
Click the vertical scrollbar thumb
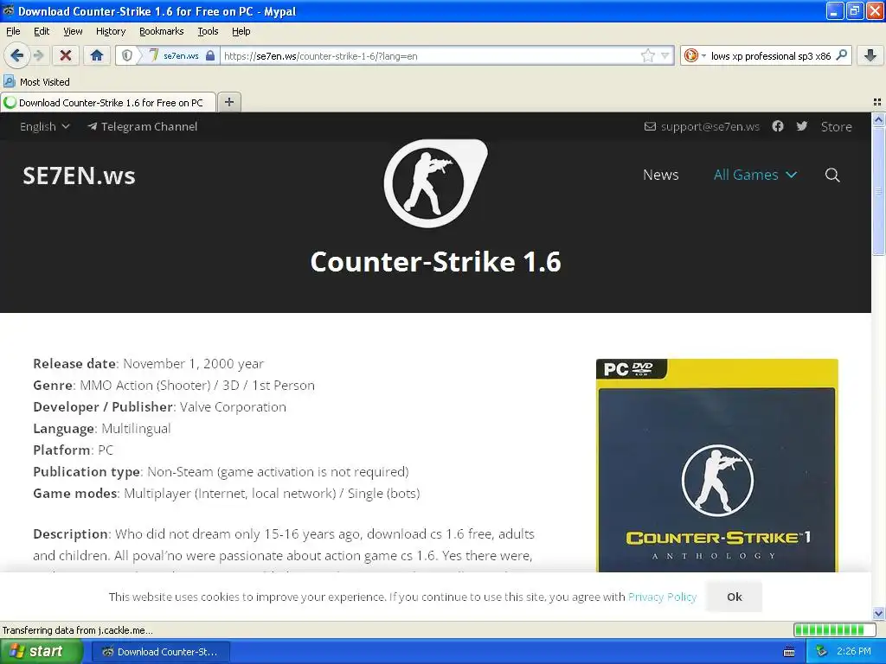click(x=878, y=191)
